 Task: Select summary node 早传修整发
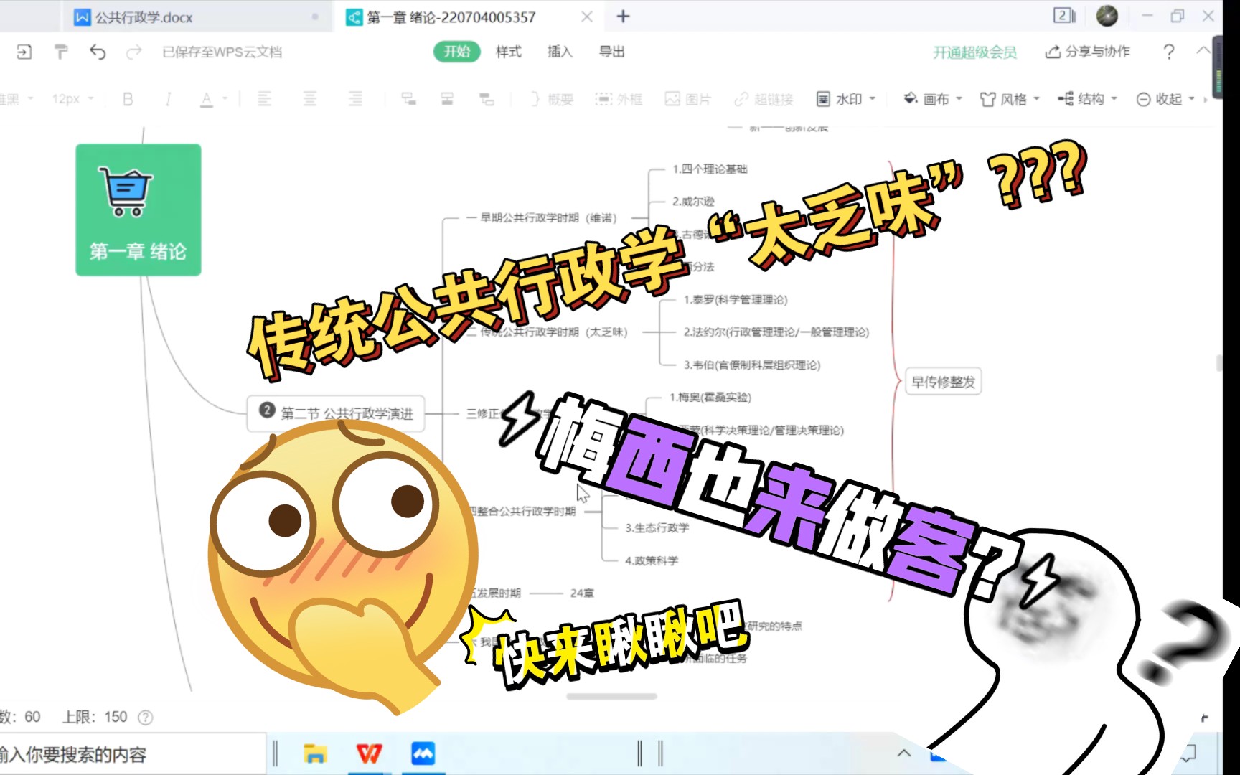(944, 382)
